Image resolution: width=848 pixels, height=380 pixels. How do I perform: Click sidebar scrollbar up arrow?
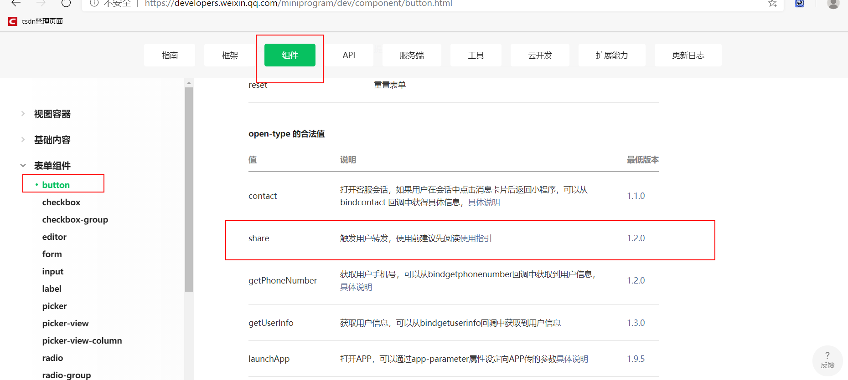[x=189, y=83]
